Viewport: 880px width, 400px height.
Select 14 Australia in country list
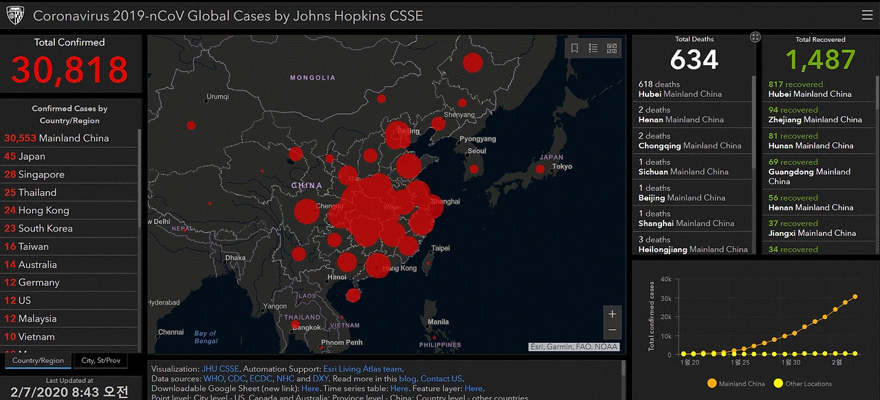(69, 265)
